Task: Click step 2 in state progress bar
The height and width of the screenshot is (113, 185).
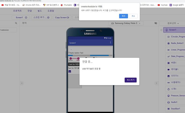Action: tap(78, 59)
